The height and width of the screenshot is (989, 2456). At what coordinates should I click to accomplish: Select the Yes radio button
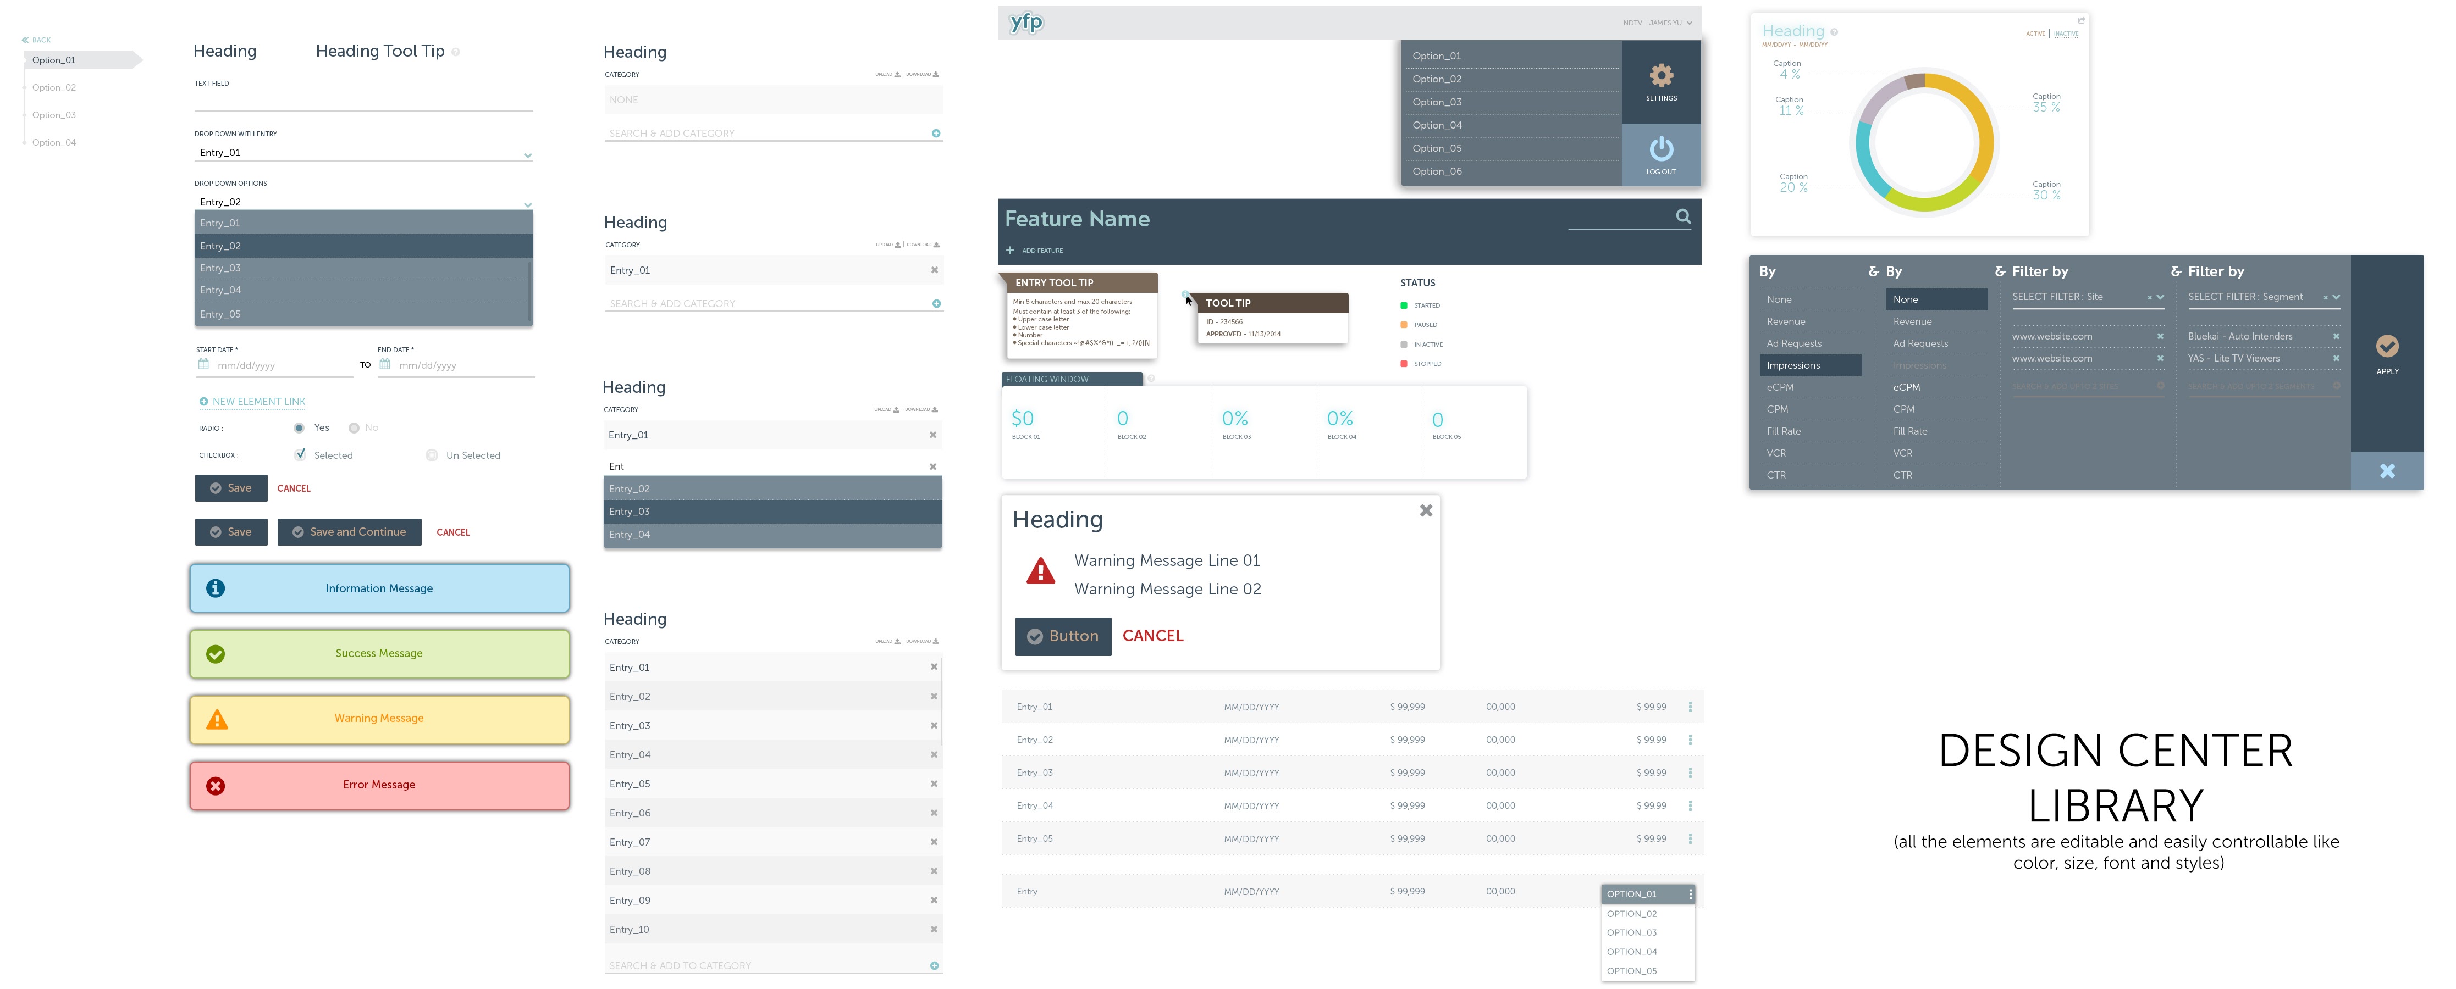pos(300,428)
